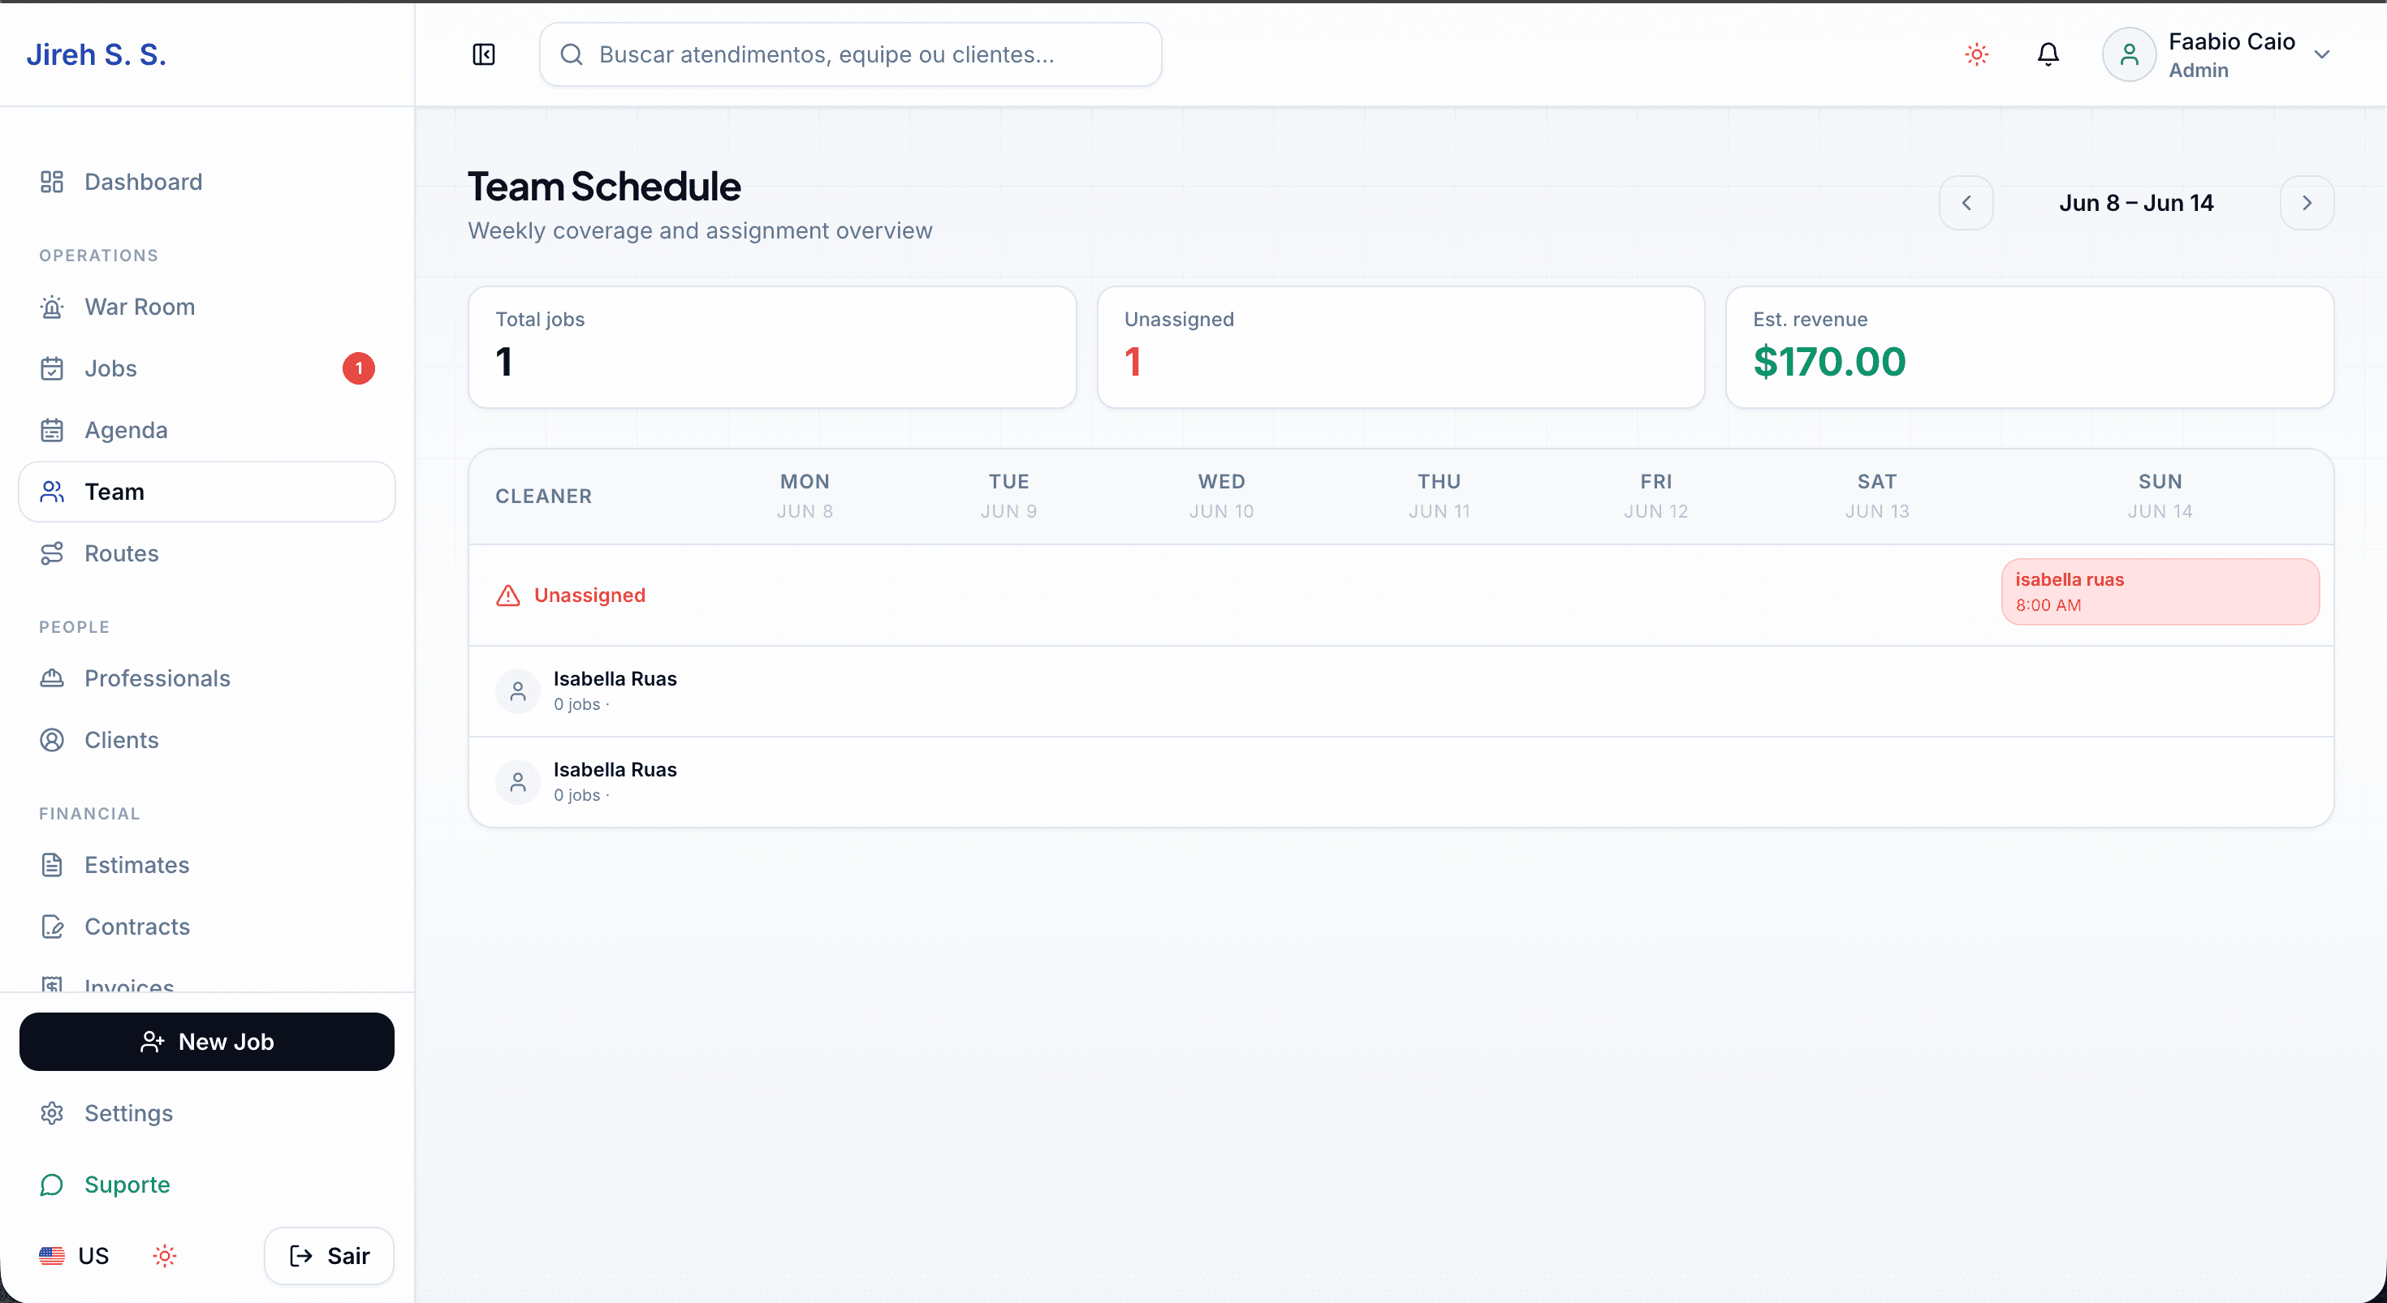Expand Faabio Caio account menu chevron

coord(2322,54)
